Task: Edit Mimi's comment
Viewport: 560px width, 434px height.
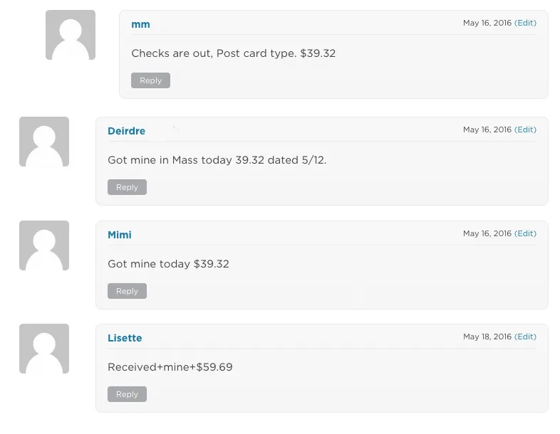Action: [x=525, y=233]
